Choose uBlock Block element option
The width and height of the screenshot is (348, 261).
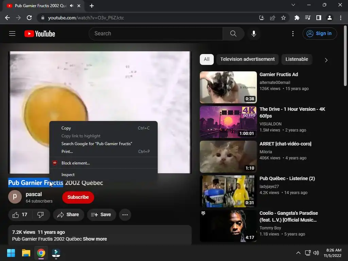(x=103, y=163)
